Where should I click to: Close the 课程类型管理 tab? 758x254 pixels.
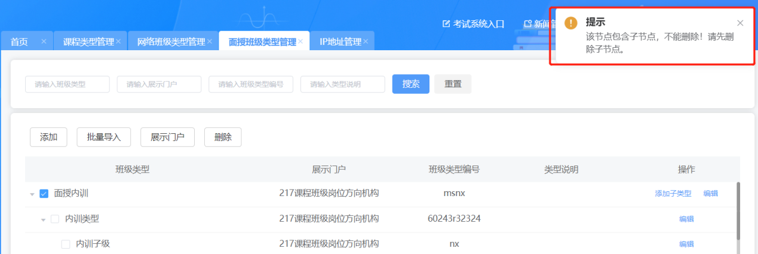click(118, 41)
